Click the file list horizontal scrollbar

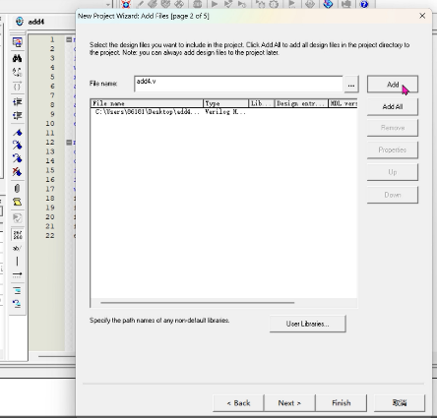198,303
